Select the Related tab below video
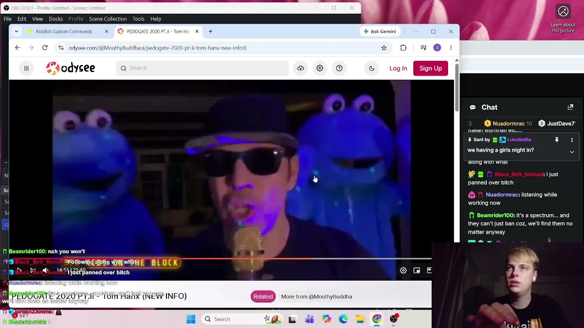584x328 pixels. click(263, 297)
